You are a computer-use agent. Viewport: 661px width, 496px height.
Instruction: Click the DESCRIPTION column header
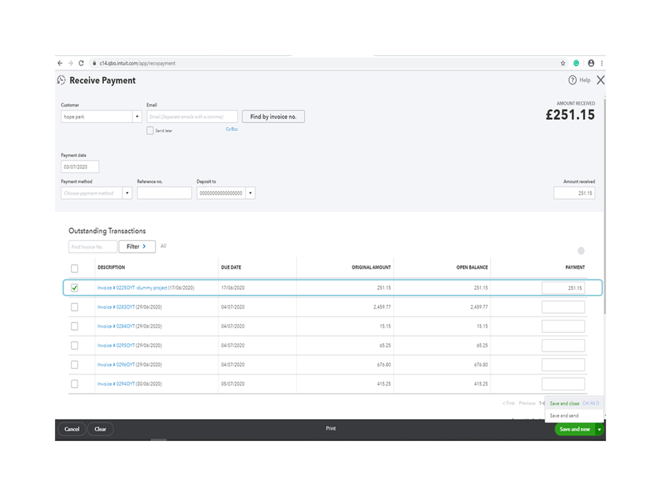click(x=111, y=268)
